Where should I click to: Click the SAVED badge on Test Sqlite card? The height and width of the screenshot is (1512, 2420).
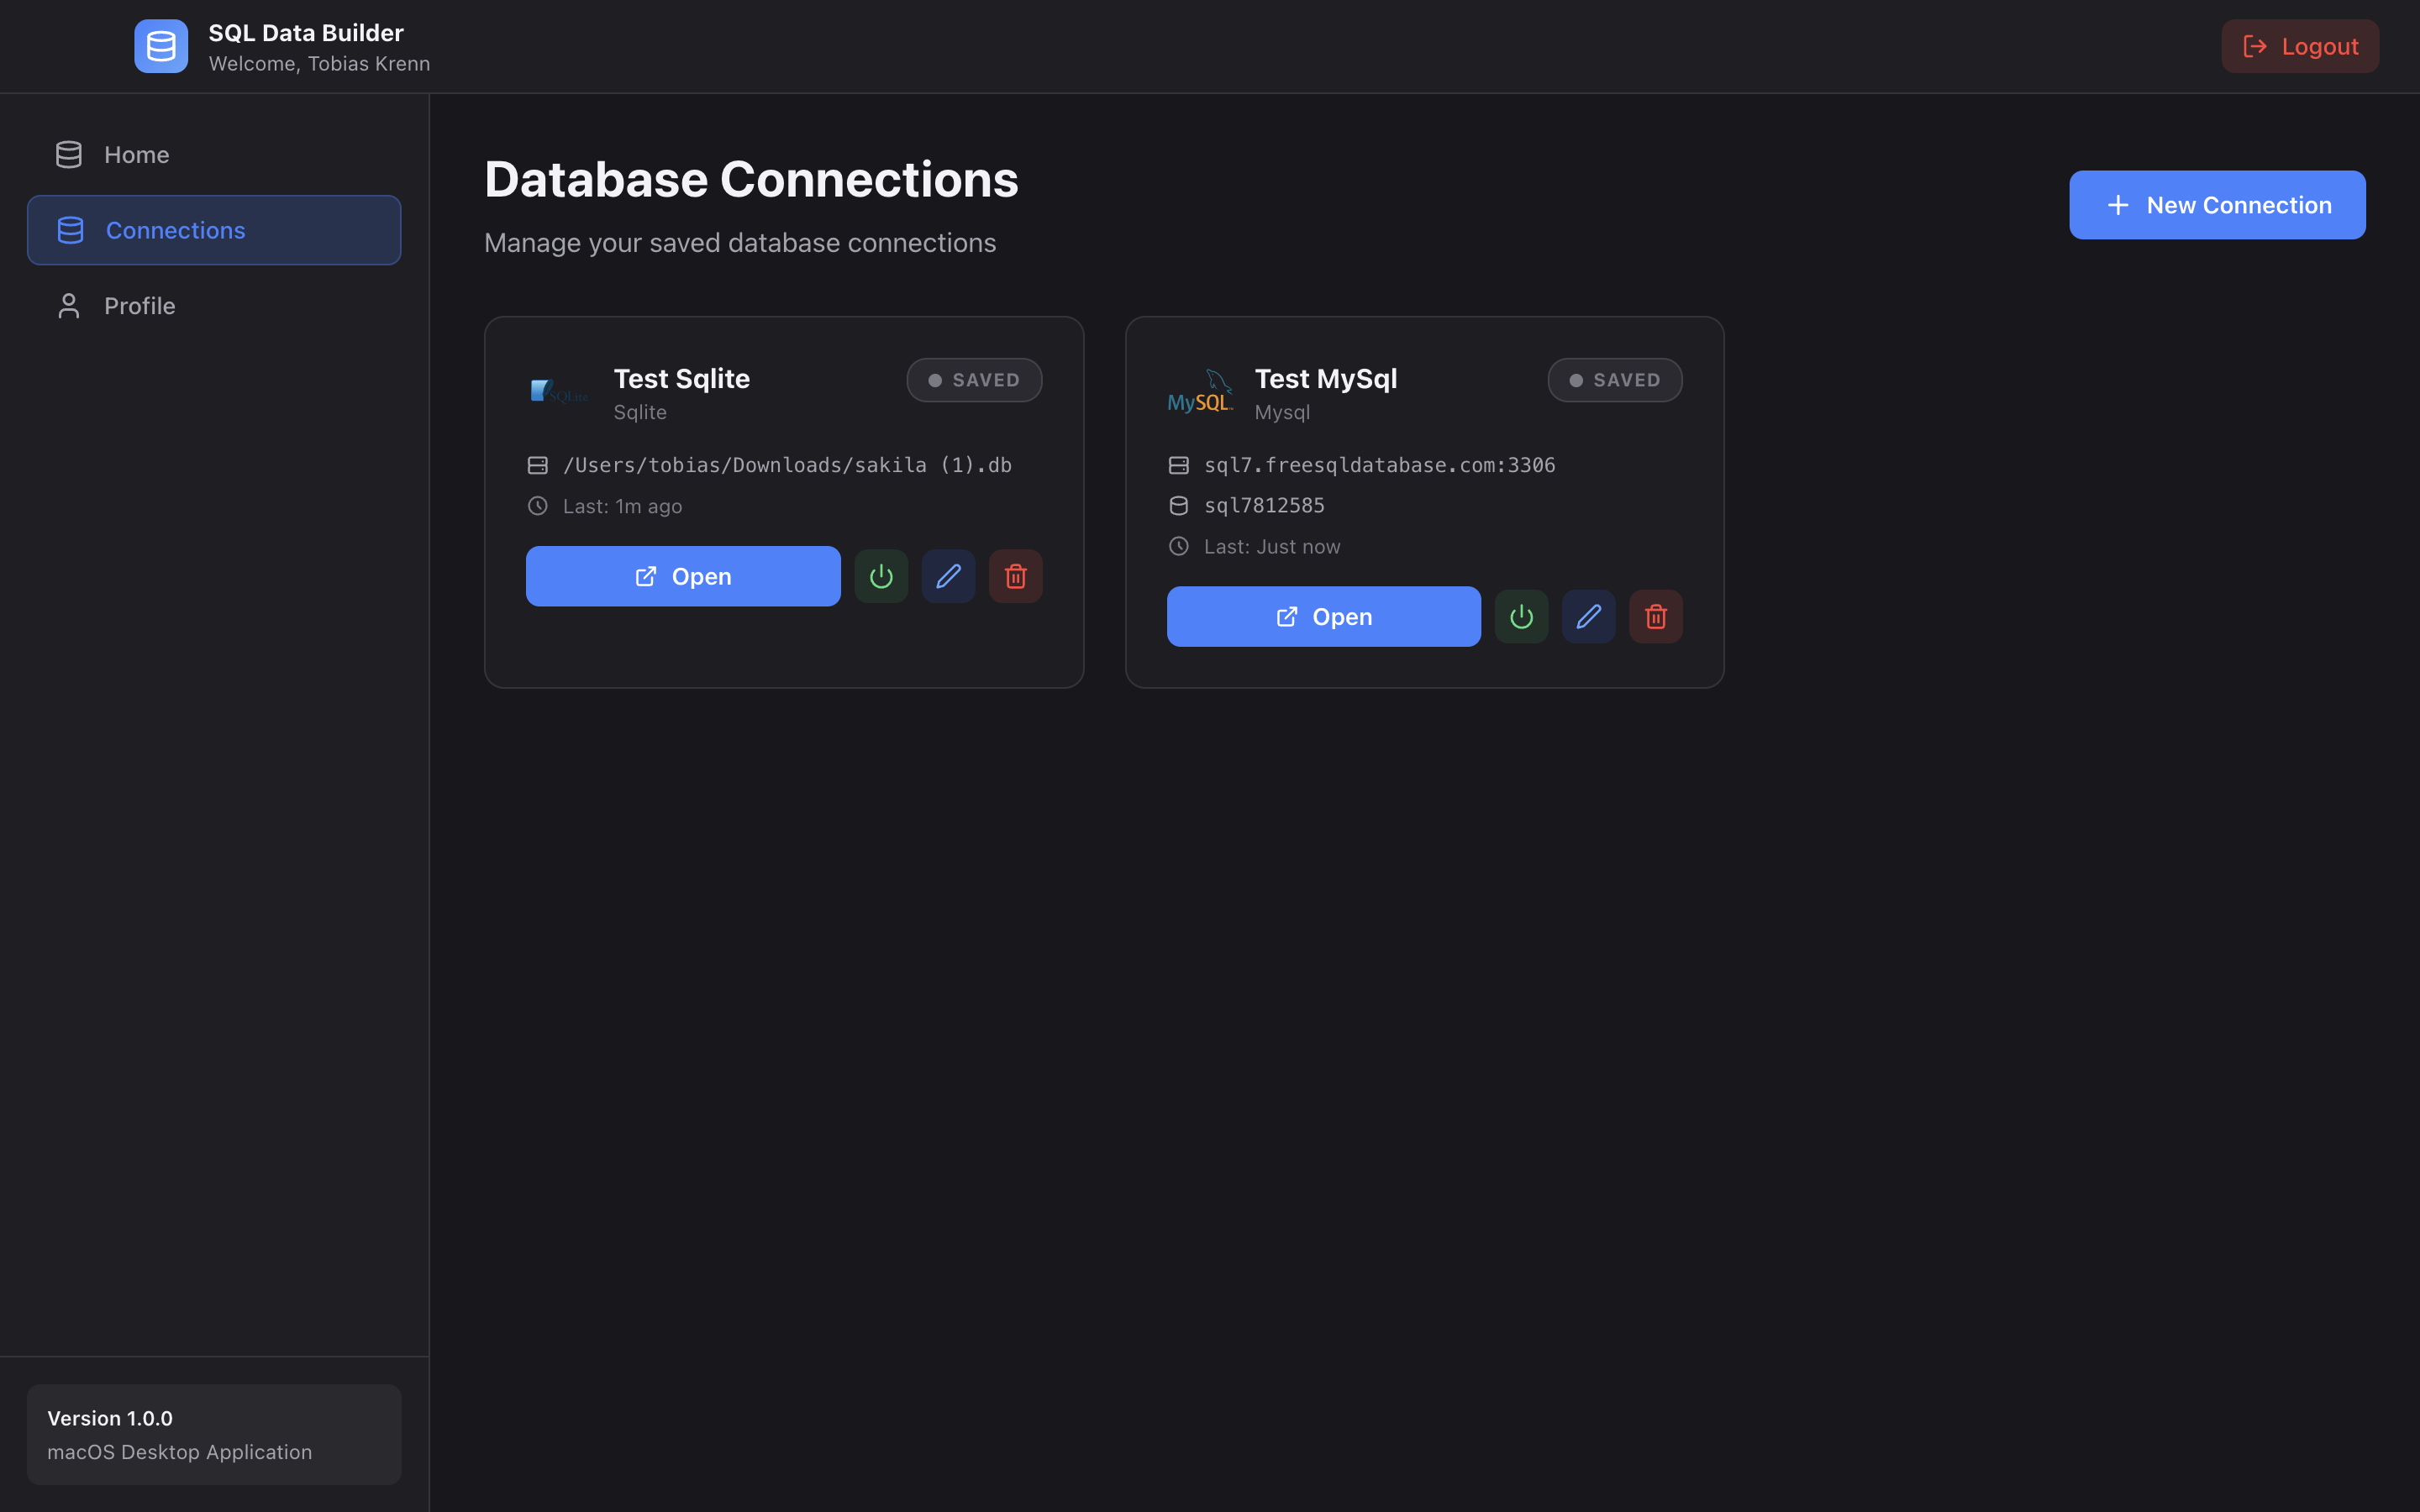point(973,380)
